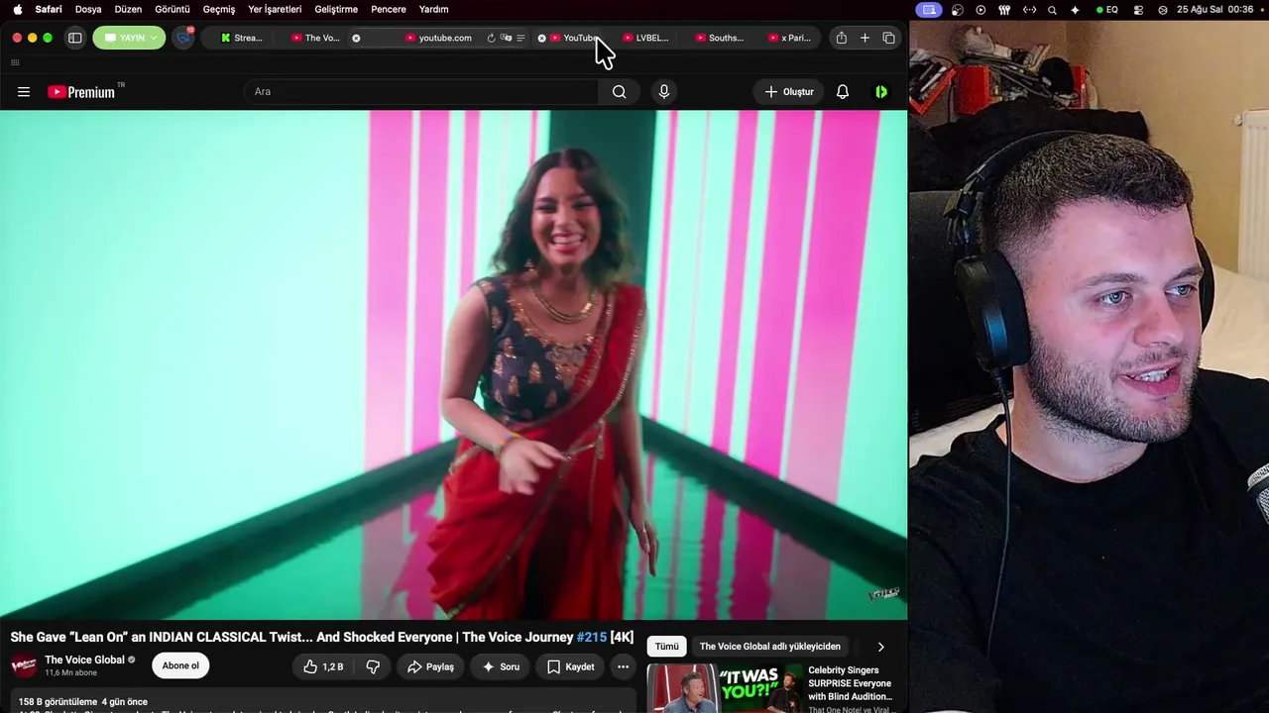
Task: Start voice search with the microphone
Action: point(664,92)
